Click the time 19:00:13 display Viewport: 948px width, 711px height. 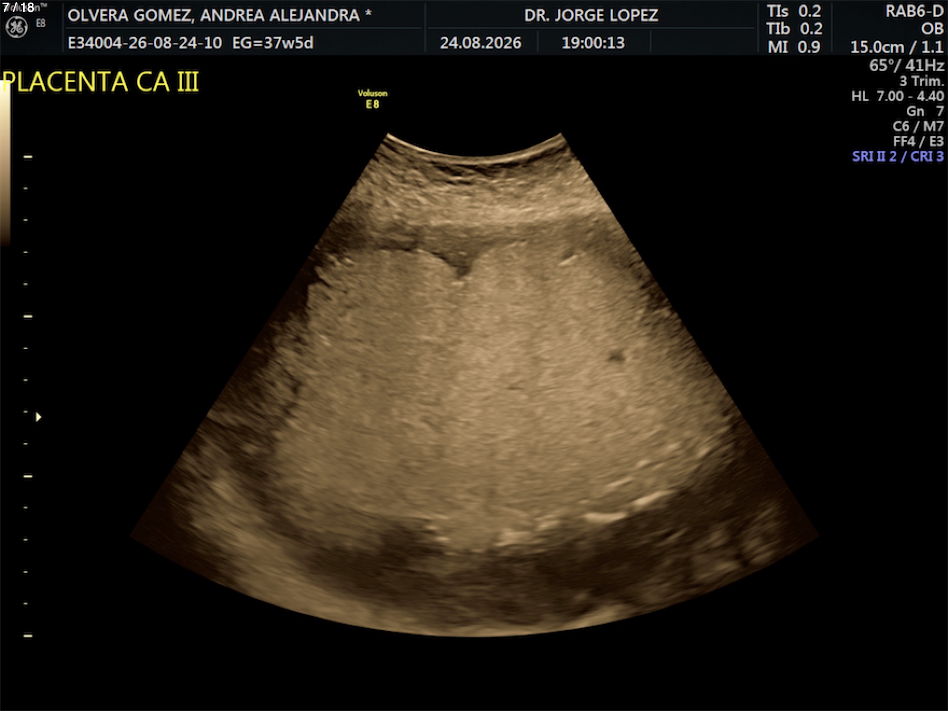593,43
